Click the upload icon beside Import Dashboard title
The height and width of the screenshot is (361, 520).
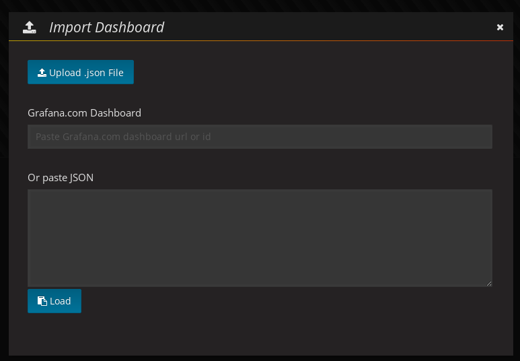tap(30, 27)
